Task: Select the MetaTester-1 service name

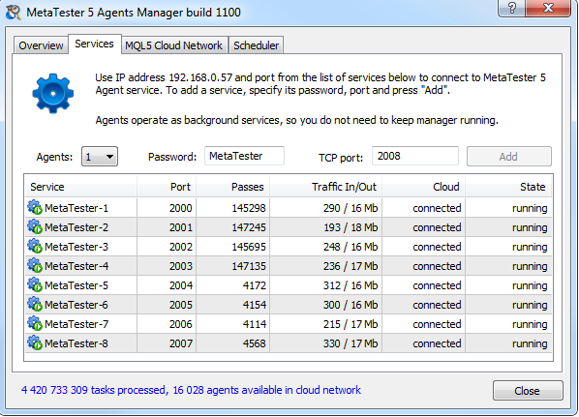Action: pyautogui.click(x=76, y=208)
